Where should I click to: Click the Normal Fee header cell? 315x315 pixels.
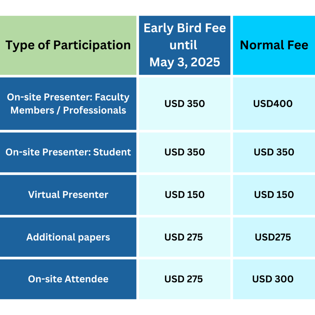click(274, 45)
